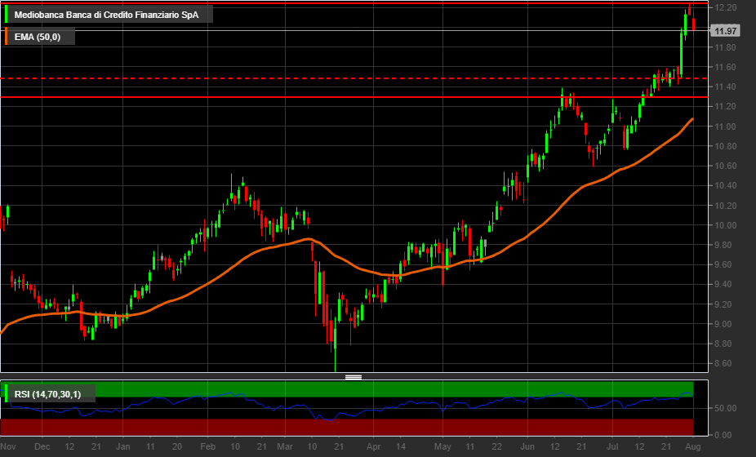The height and width of the screenshot is (457, 756).
Task: Click the Jun date label on time axis
Action: pos(527,446)
